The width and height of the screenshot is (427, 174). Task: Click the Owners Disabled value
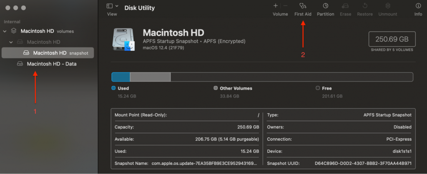pos(402,127)
